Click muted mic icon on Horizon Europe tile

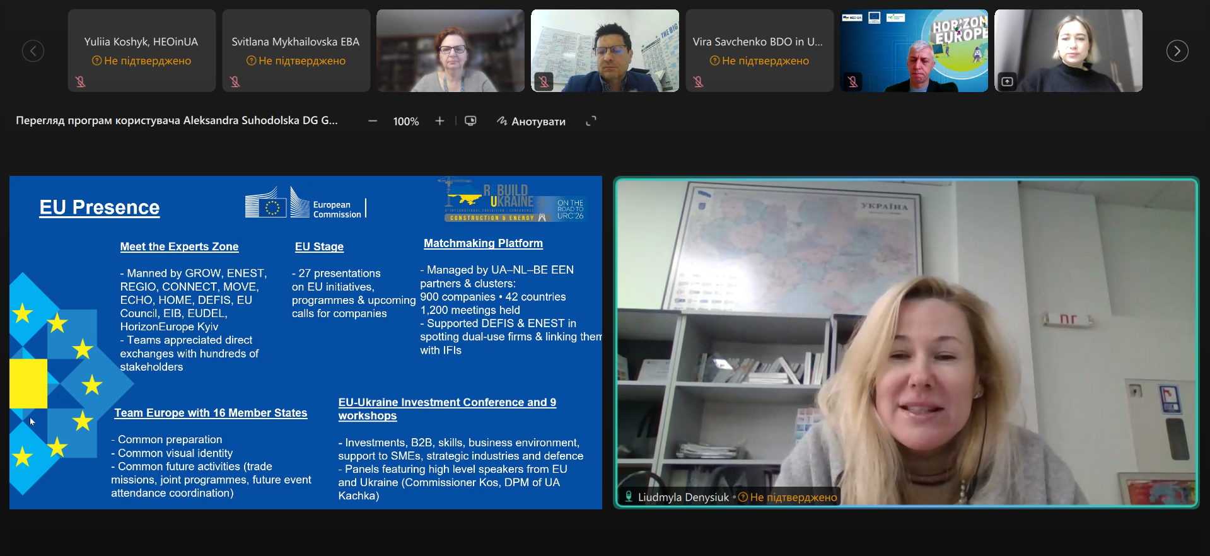[x=852, y=81]
